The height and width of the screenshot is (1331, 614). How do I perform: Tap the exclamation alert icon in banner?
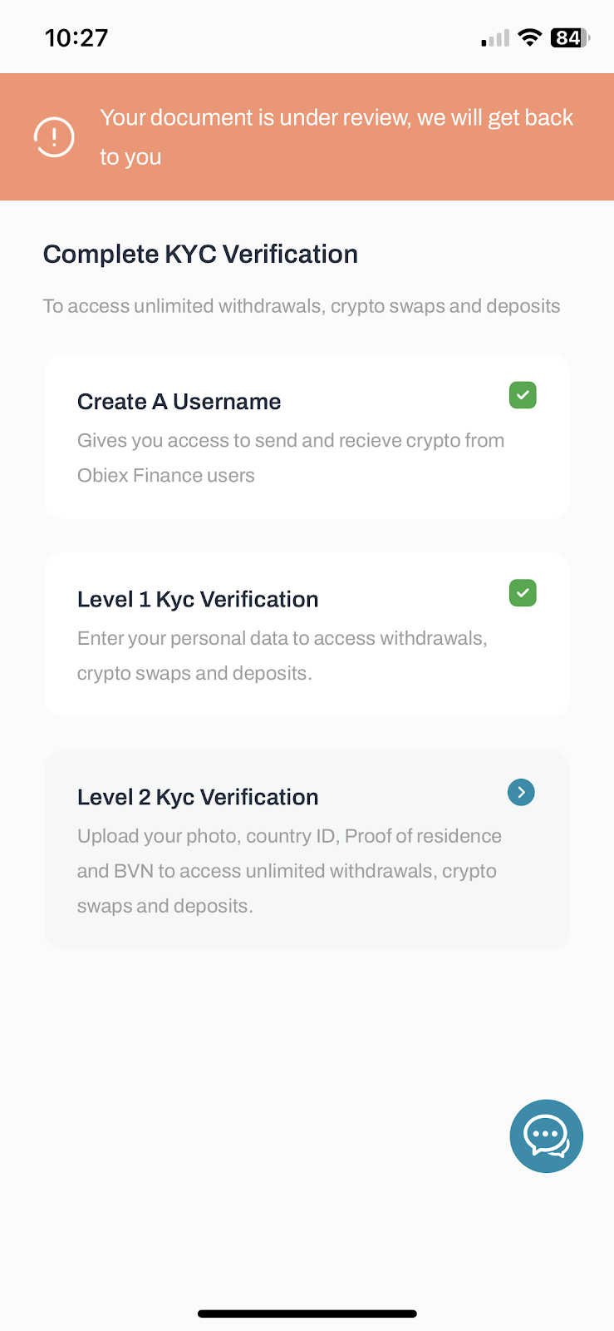pyautogui.click(x=54, y=137)
